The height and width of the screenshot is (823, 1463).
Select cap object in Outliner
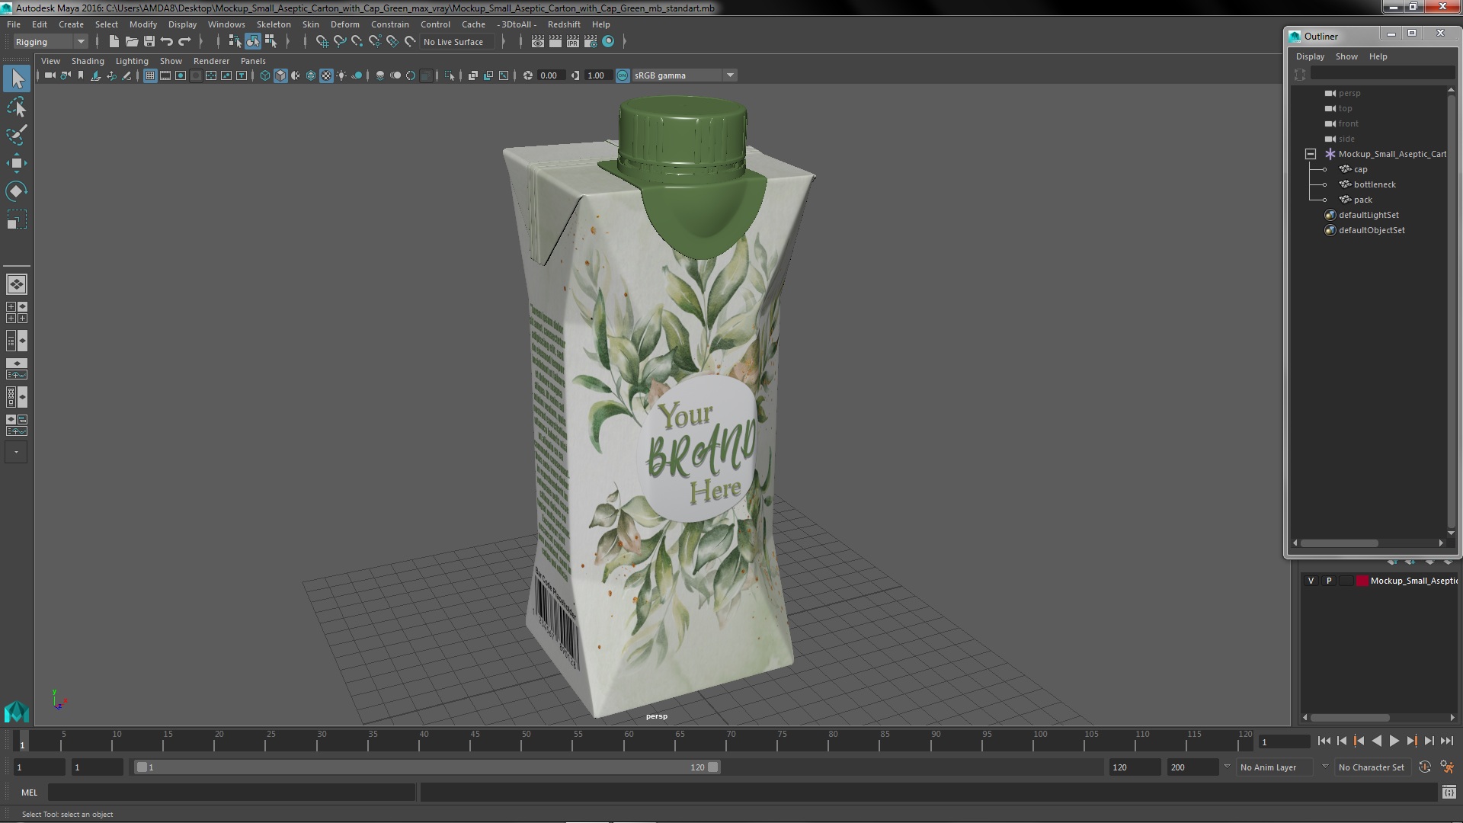[1360, 169]
